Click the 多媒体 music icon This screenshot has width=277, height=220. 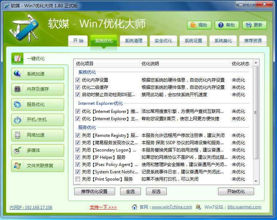point(17,150)
